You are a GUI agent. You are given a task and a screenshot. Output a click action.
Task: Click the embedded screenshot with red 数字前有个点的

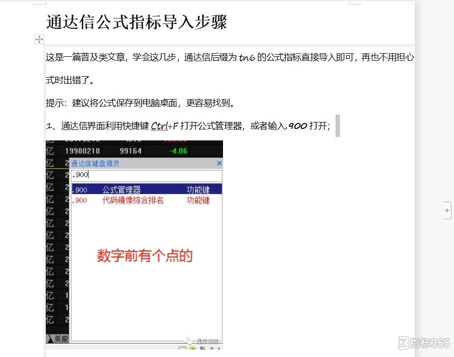point(134,244)
